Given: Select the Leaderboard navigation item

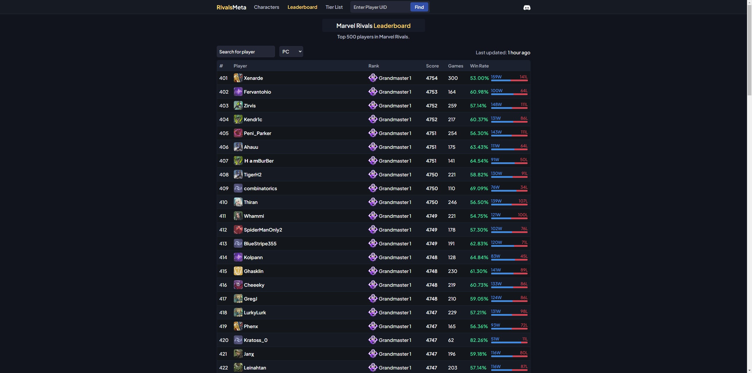Looking at the screenshot, I should (x=302, y=7).
